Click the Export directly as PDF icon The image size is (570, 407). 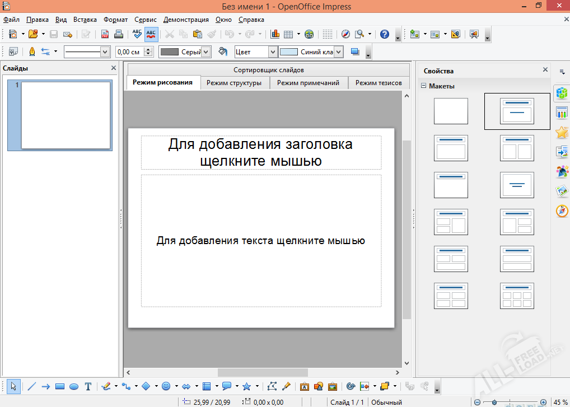104,34
